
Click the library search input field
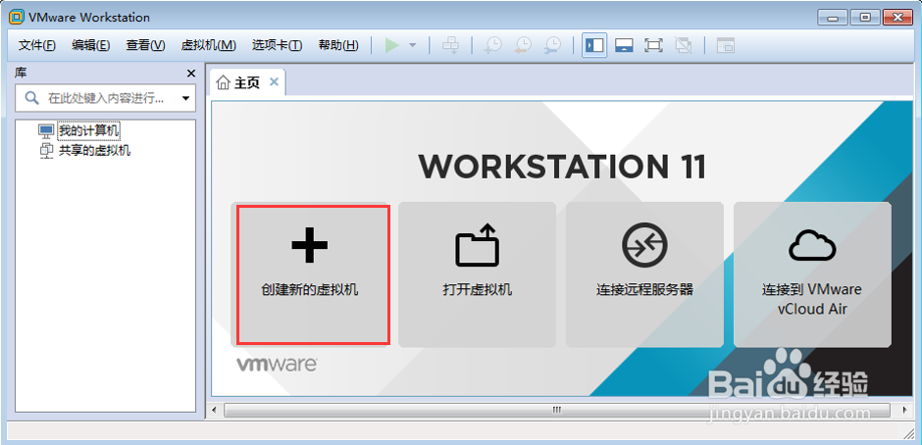tap(106, 98)
